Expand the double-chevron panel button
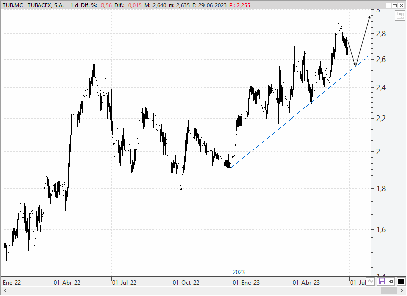The height and width of the screenshot is (296, 407). click(x=371, y=282)
